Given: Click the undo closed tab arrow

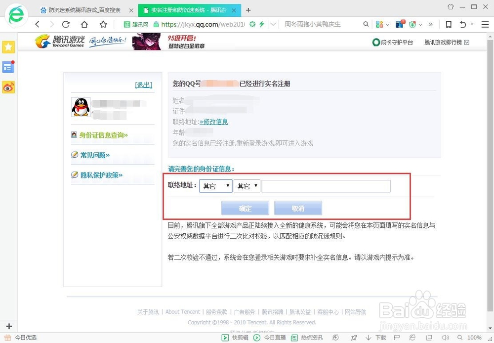Looking at the screenshot, I should [463, 24].
